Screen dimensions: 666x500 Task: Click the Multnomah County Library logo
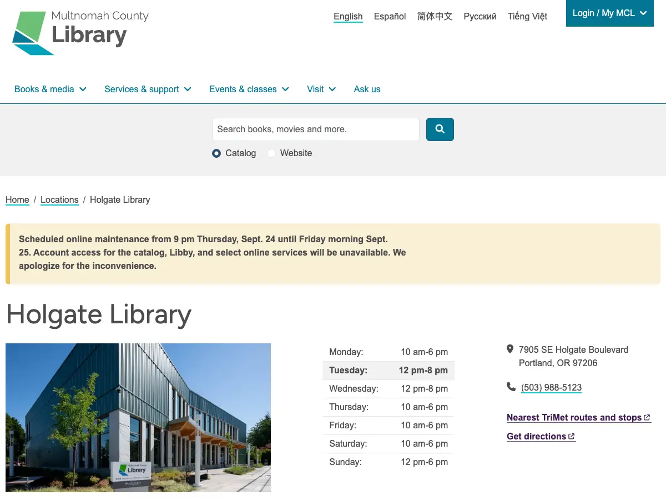click(x=80, y=32)
